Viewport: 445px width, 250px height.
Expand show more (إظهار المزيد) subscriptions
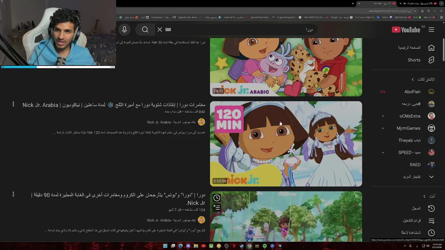[x=418, y=177]
